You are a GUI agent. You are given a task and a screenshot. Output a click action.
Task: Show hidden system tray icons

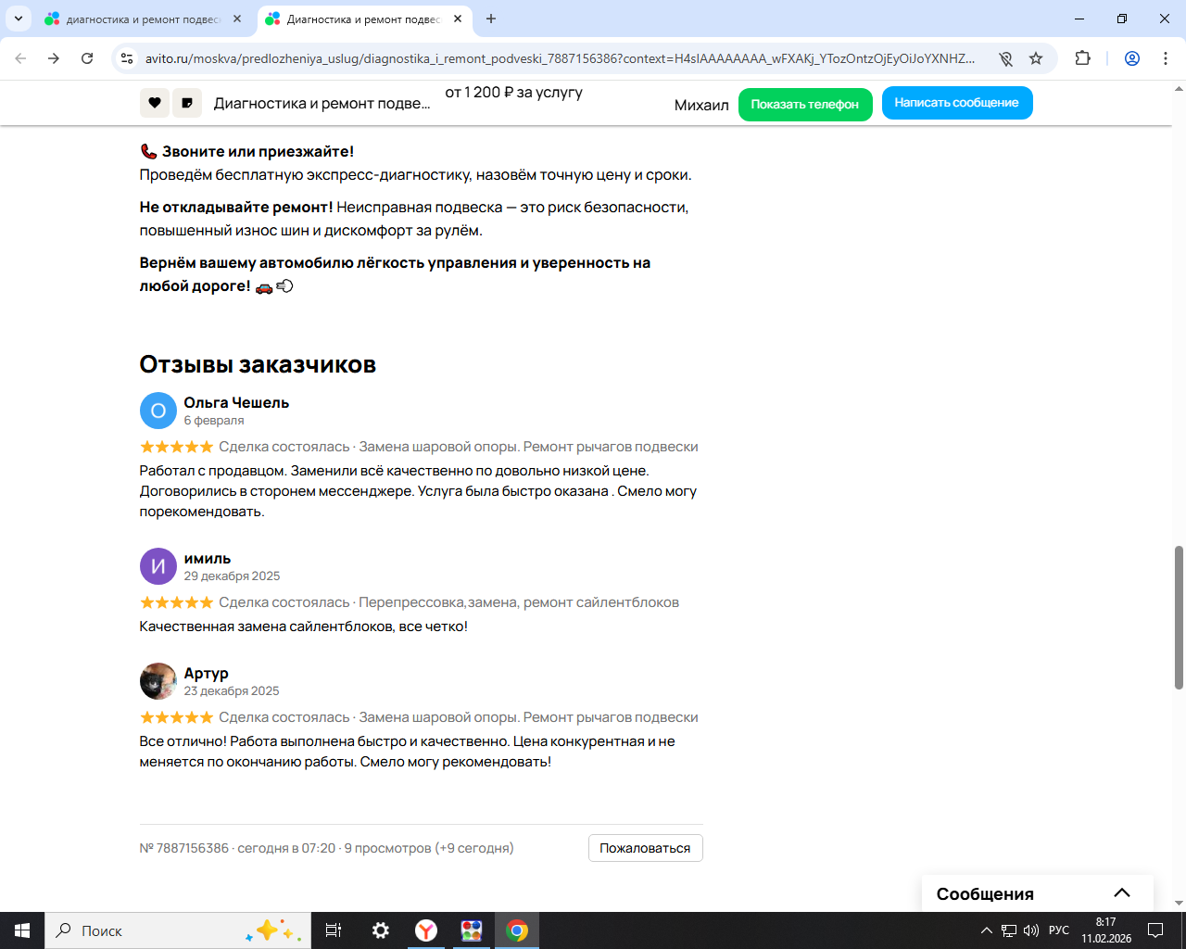987,930
